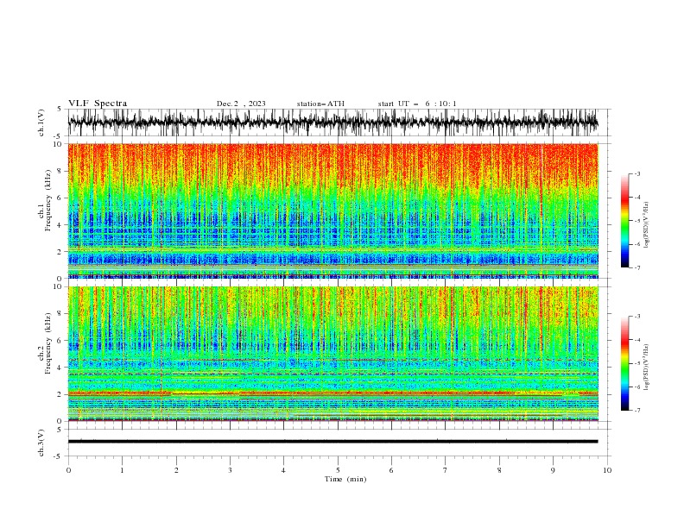Click time axis tick label "4"

point(283,470)
